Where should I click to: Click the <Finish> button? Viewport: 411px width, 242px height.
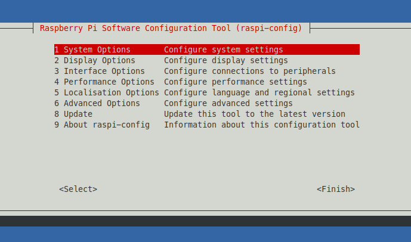click(336, 189)
